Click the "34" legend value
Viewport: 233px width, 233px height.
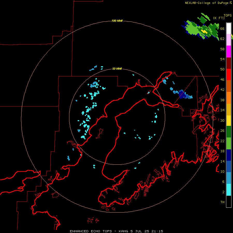tap(222, 110)
